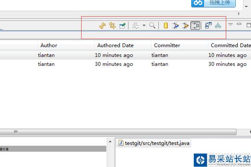This screenshot has width=251, height=167.
Task: Sort by the Committer column header
Action: 180,45
